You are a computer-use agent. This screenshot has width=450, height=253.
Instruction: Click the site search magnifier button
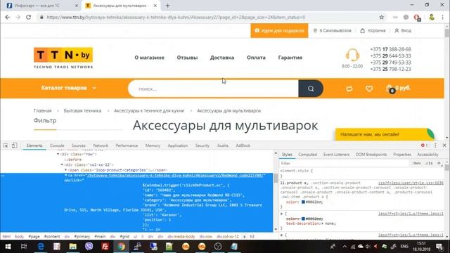[311, 89]
